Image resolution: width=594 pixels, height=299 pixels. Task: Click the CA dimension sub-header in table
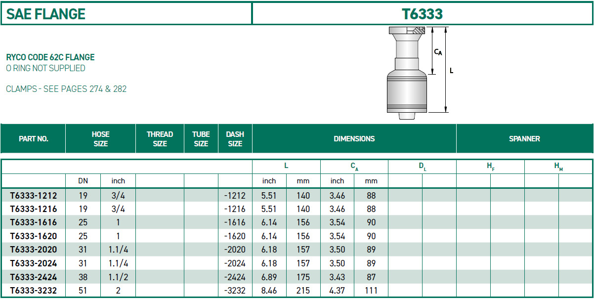354,167
